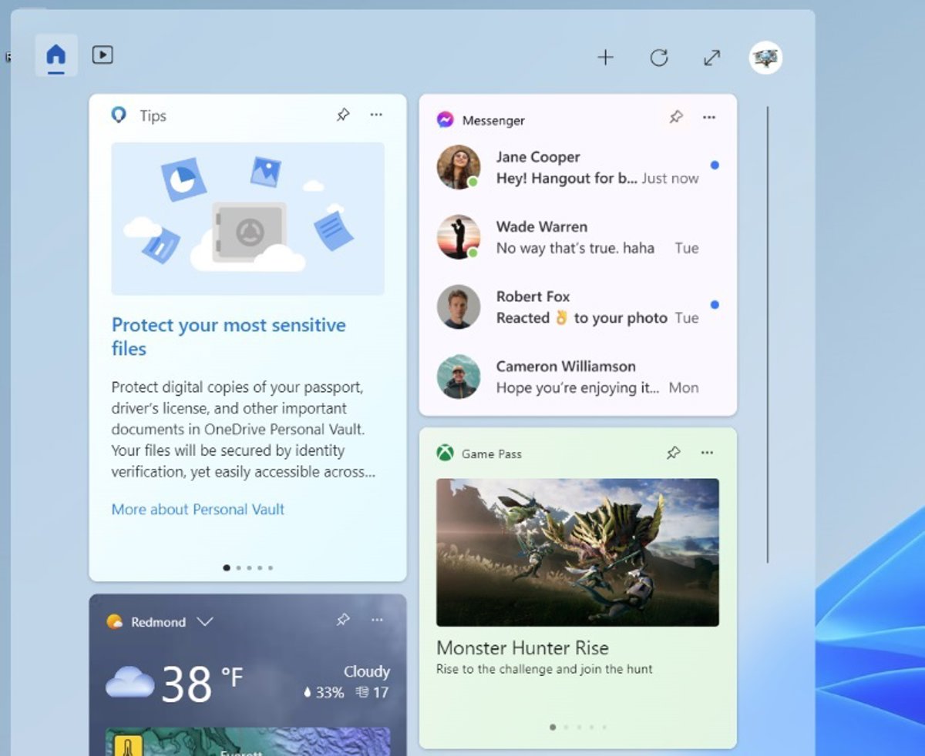Open the user profile avatar
Screen dimensions: 925x756
click(x=765, y=58)
